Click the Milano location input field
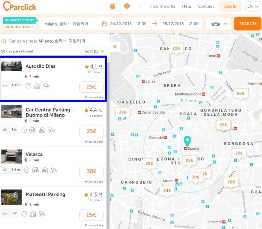This screenshot has height=229, width=262. [x=68, y=24]
